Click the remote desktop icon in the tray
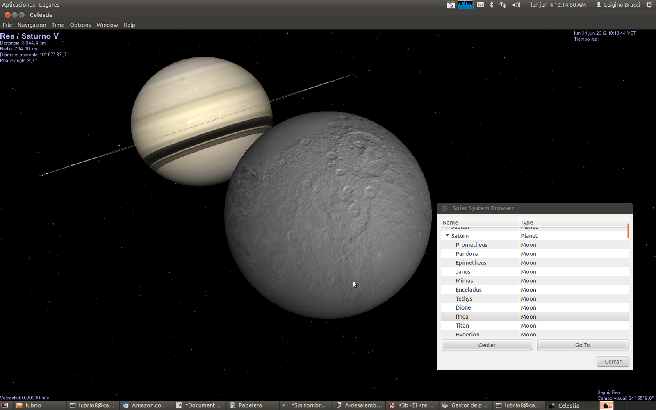The width and height of the screenshot is (656, 410). (x=450, y=5)
